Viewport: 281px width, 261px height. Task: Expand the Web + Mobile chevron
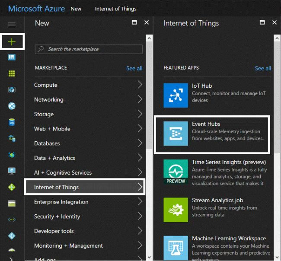click(140, 128)
